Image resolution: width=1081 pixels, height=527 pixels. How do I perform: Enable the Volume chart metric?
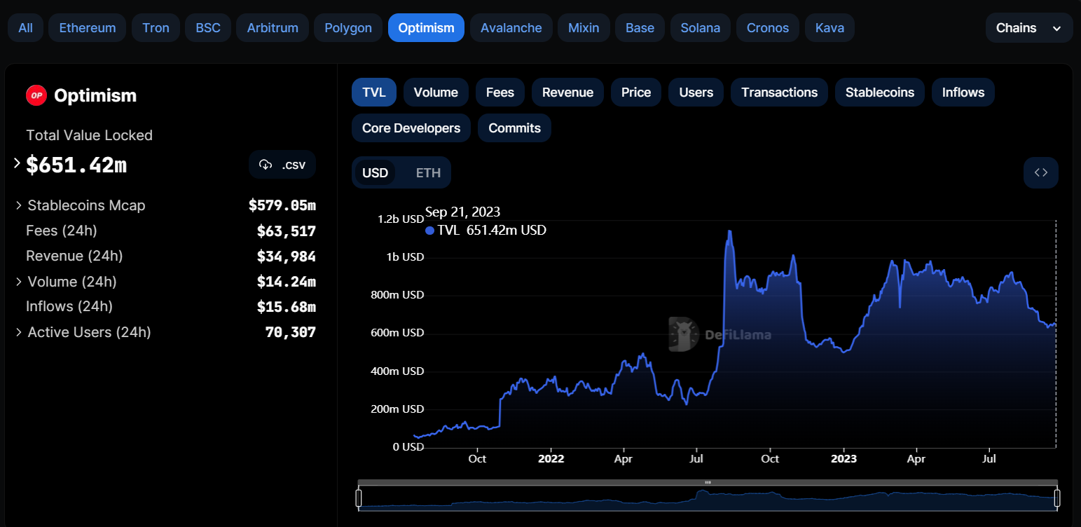pos(435,93)
